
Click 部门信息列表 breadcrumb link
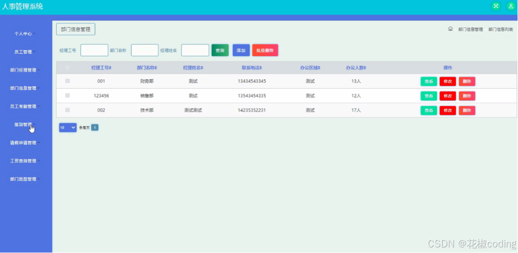(501, 29)
